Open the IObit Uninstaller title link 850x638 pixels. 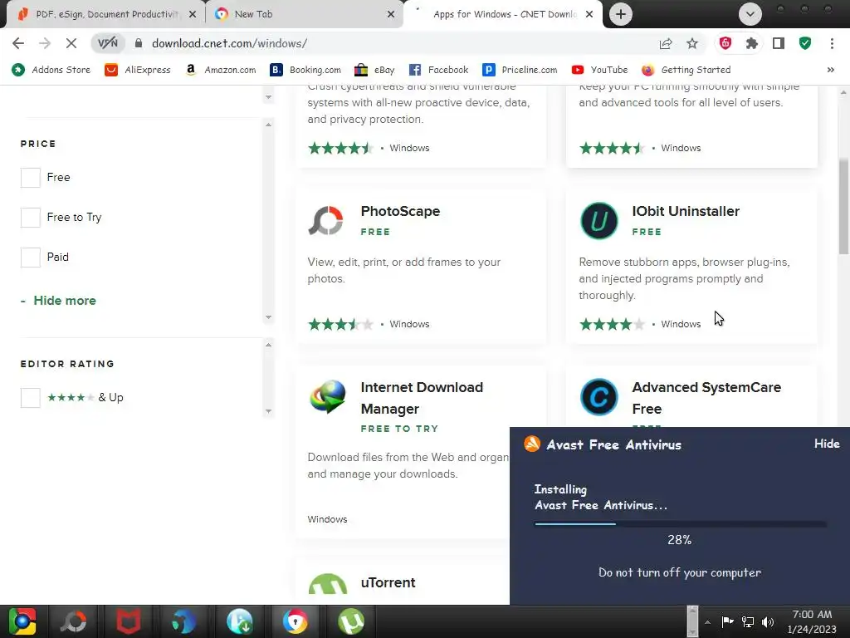[x=685, y=211]
